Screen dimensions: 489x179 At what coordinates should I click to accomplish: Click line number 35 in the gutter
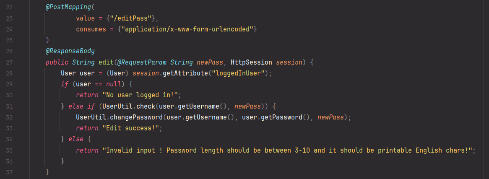coord(10,150)
